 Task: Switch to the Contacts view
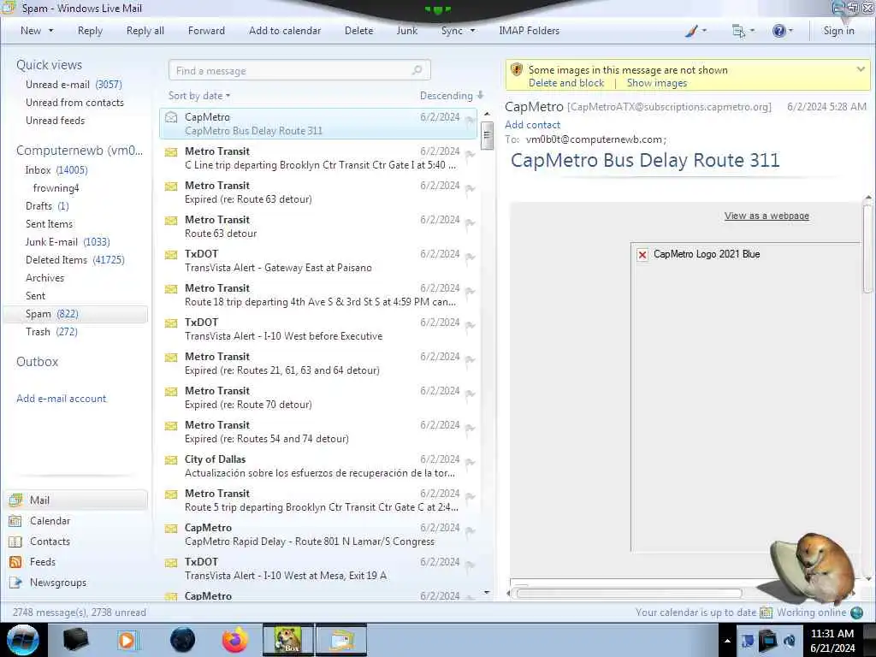50,542
